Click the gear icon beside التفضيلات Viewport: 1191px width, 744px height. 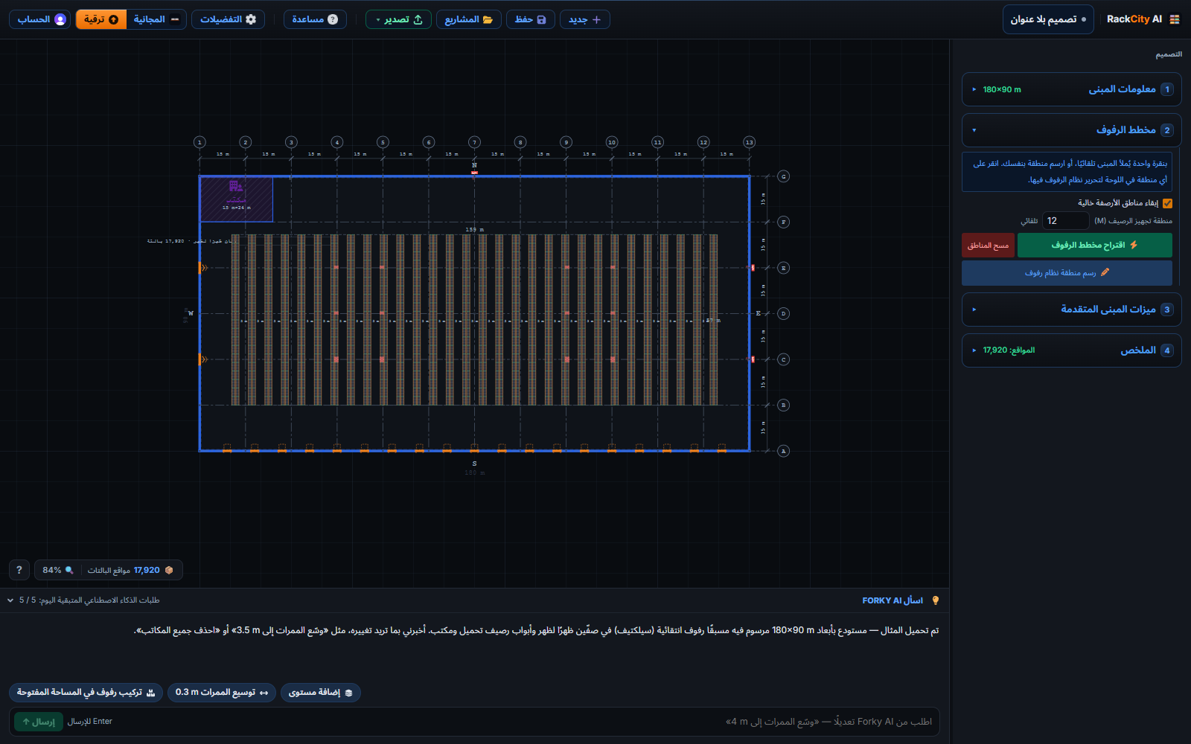[x=251, y=19]
